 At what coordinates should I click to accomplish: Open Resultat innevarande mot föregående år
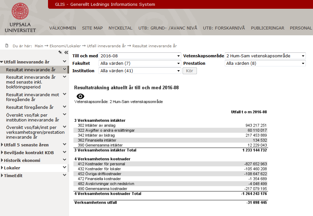(x=32, y=97)
